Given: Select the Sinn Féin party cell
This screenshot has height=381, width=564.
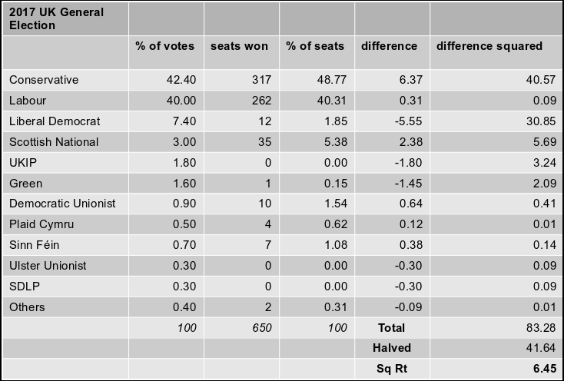Looking at the screenshot, I should point(65,245).
